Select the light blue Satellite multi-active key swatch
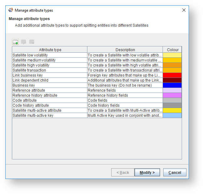The image size is (204, 194). (x=172, y=115)
